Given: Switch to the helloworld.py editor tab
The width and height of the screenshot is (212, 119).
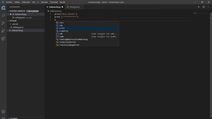Looking at the screenshot, I should tap(55, 7).
